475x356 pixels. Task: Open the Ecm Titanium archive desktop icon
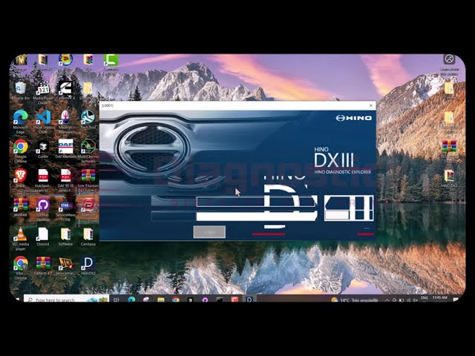coord(88,179)
